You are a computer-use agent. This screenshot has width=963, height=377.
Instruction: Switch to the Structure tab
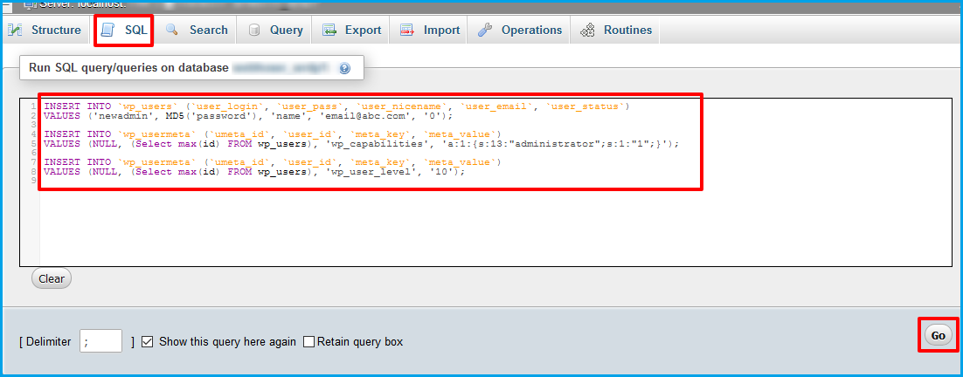(x=56, y=31)
